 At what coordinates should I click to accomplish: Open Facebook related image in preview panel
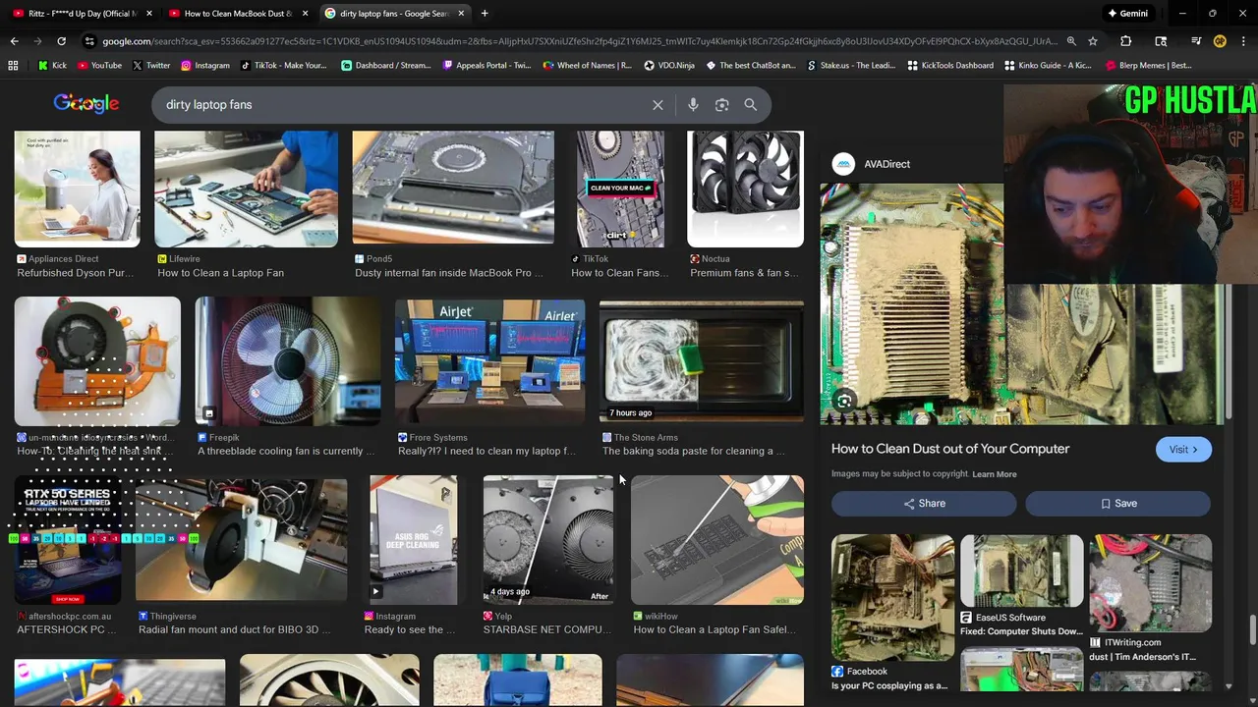892,597
